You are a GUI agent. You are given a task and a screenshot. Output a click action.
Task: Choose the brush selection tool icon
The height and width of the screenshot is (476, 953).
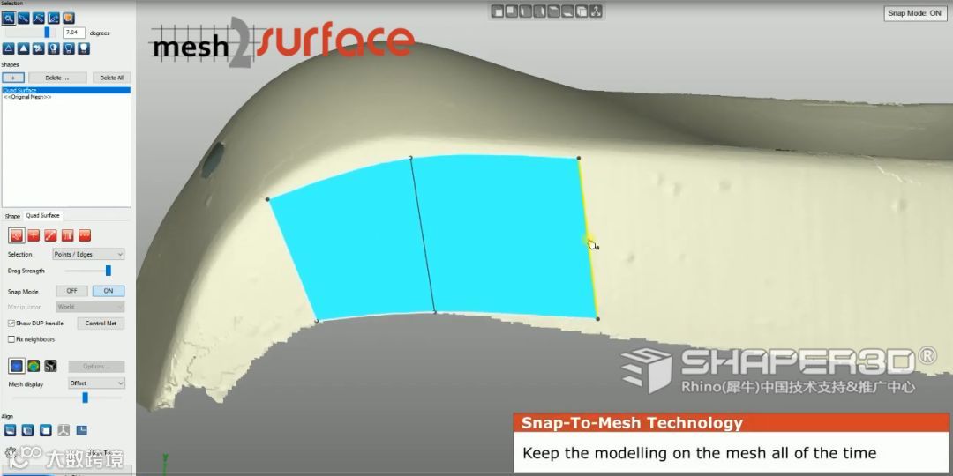point(24,19)
